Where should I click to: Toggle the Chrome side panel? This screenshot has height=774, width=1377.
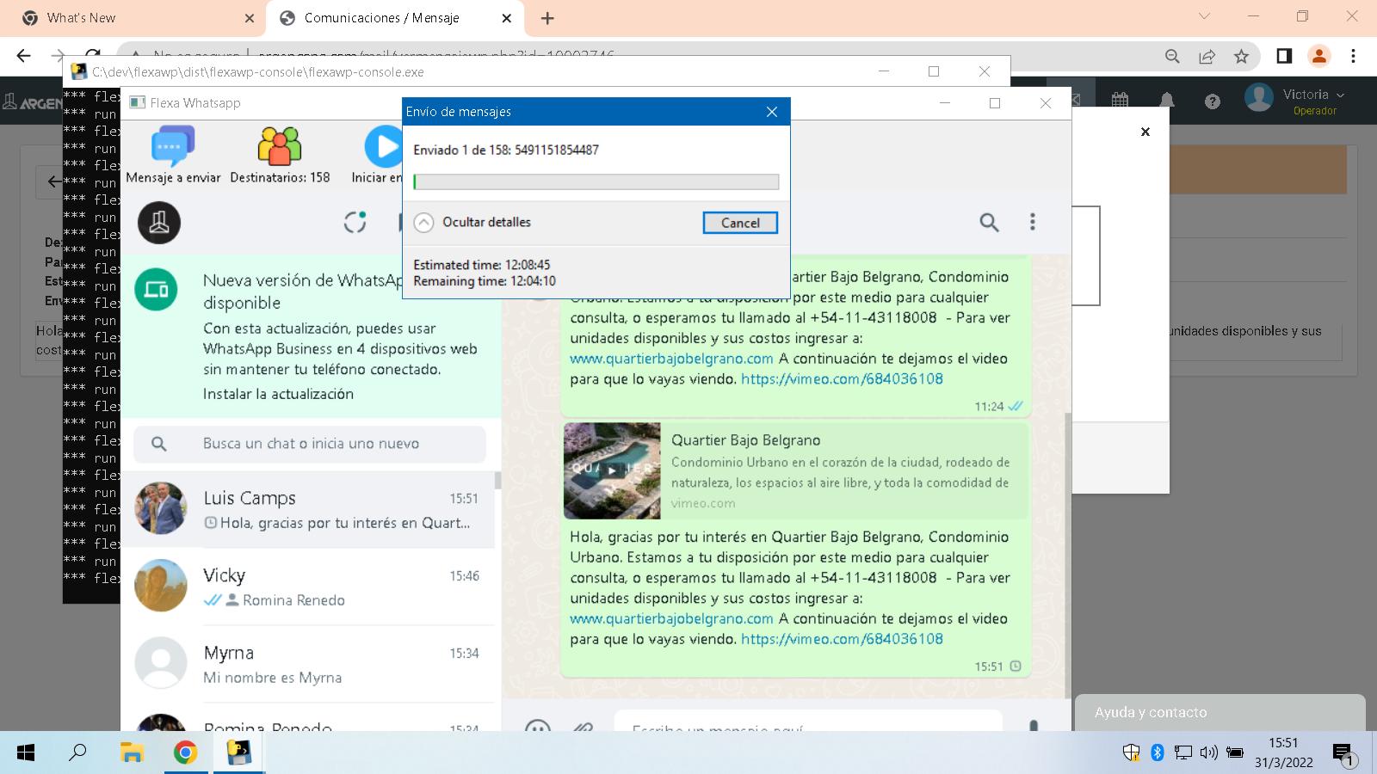[1284, 56]
